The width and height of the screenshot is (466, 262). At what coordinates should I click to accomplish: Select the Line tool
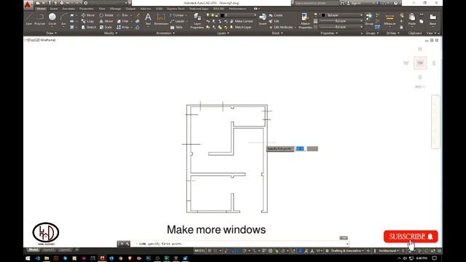click(29, 19)
